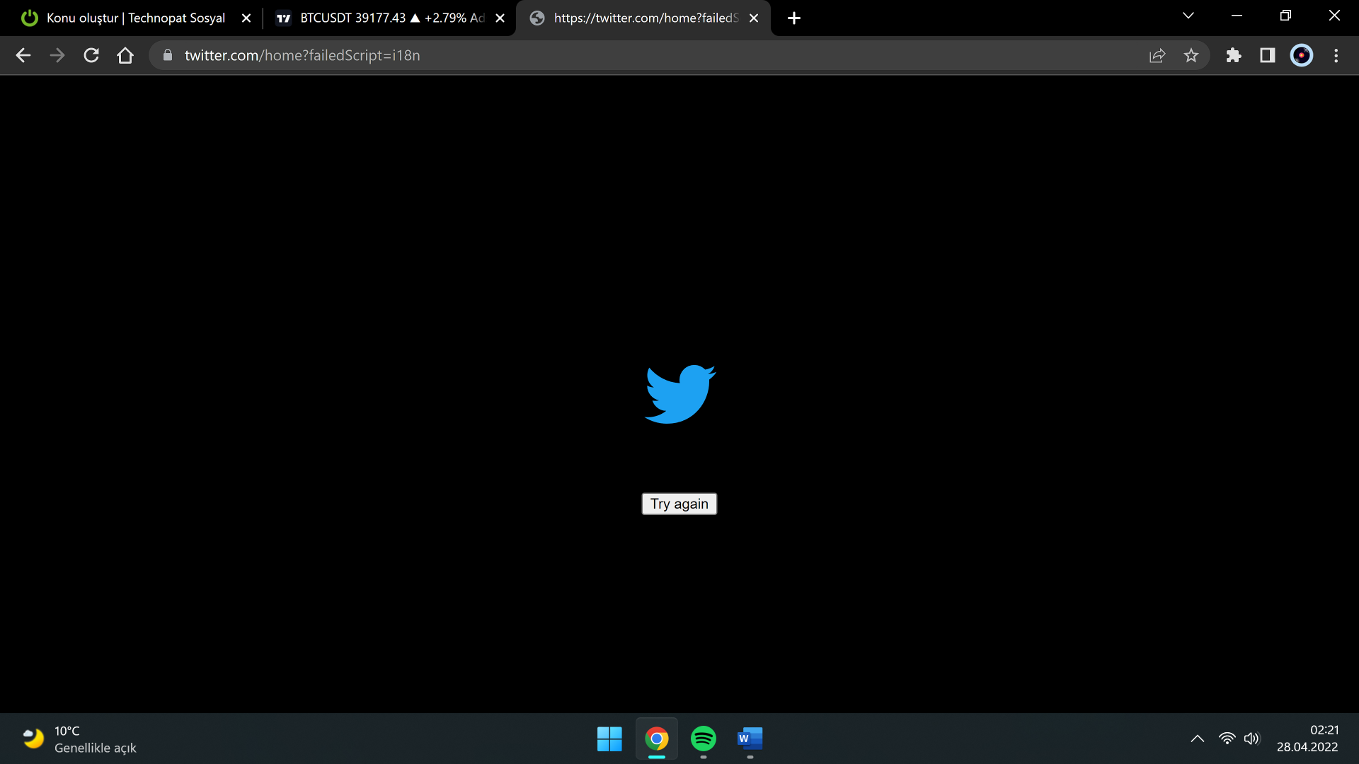Open the browser home page
This screenshot has width=1359, height=764.
125,55
